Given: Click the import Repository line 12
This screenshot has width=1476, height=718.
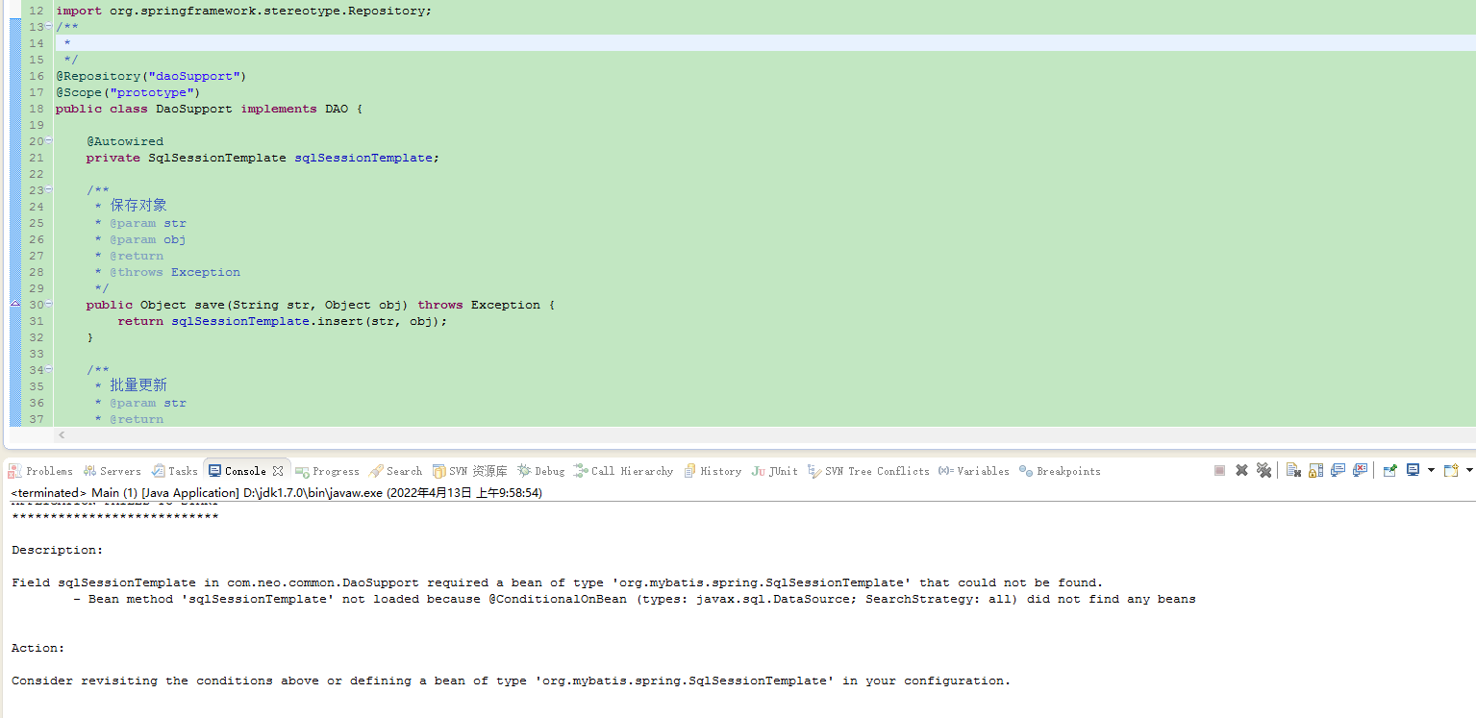Looking at the screenshot, I should pyautogui.click(x=243, y=11).
